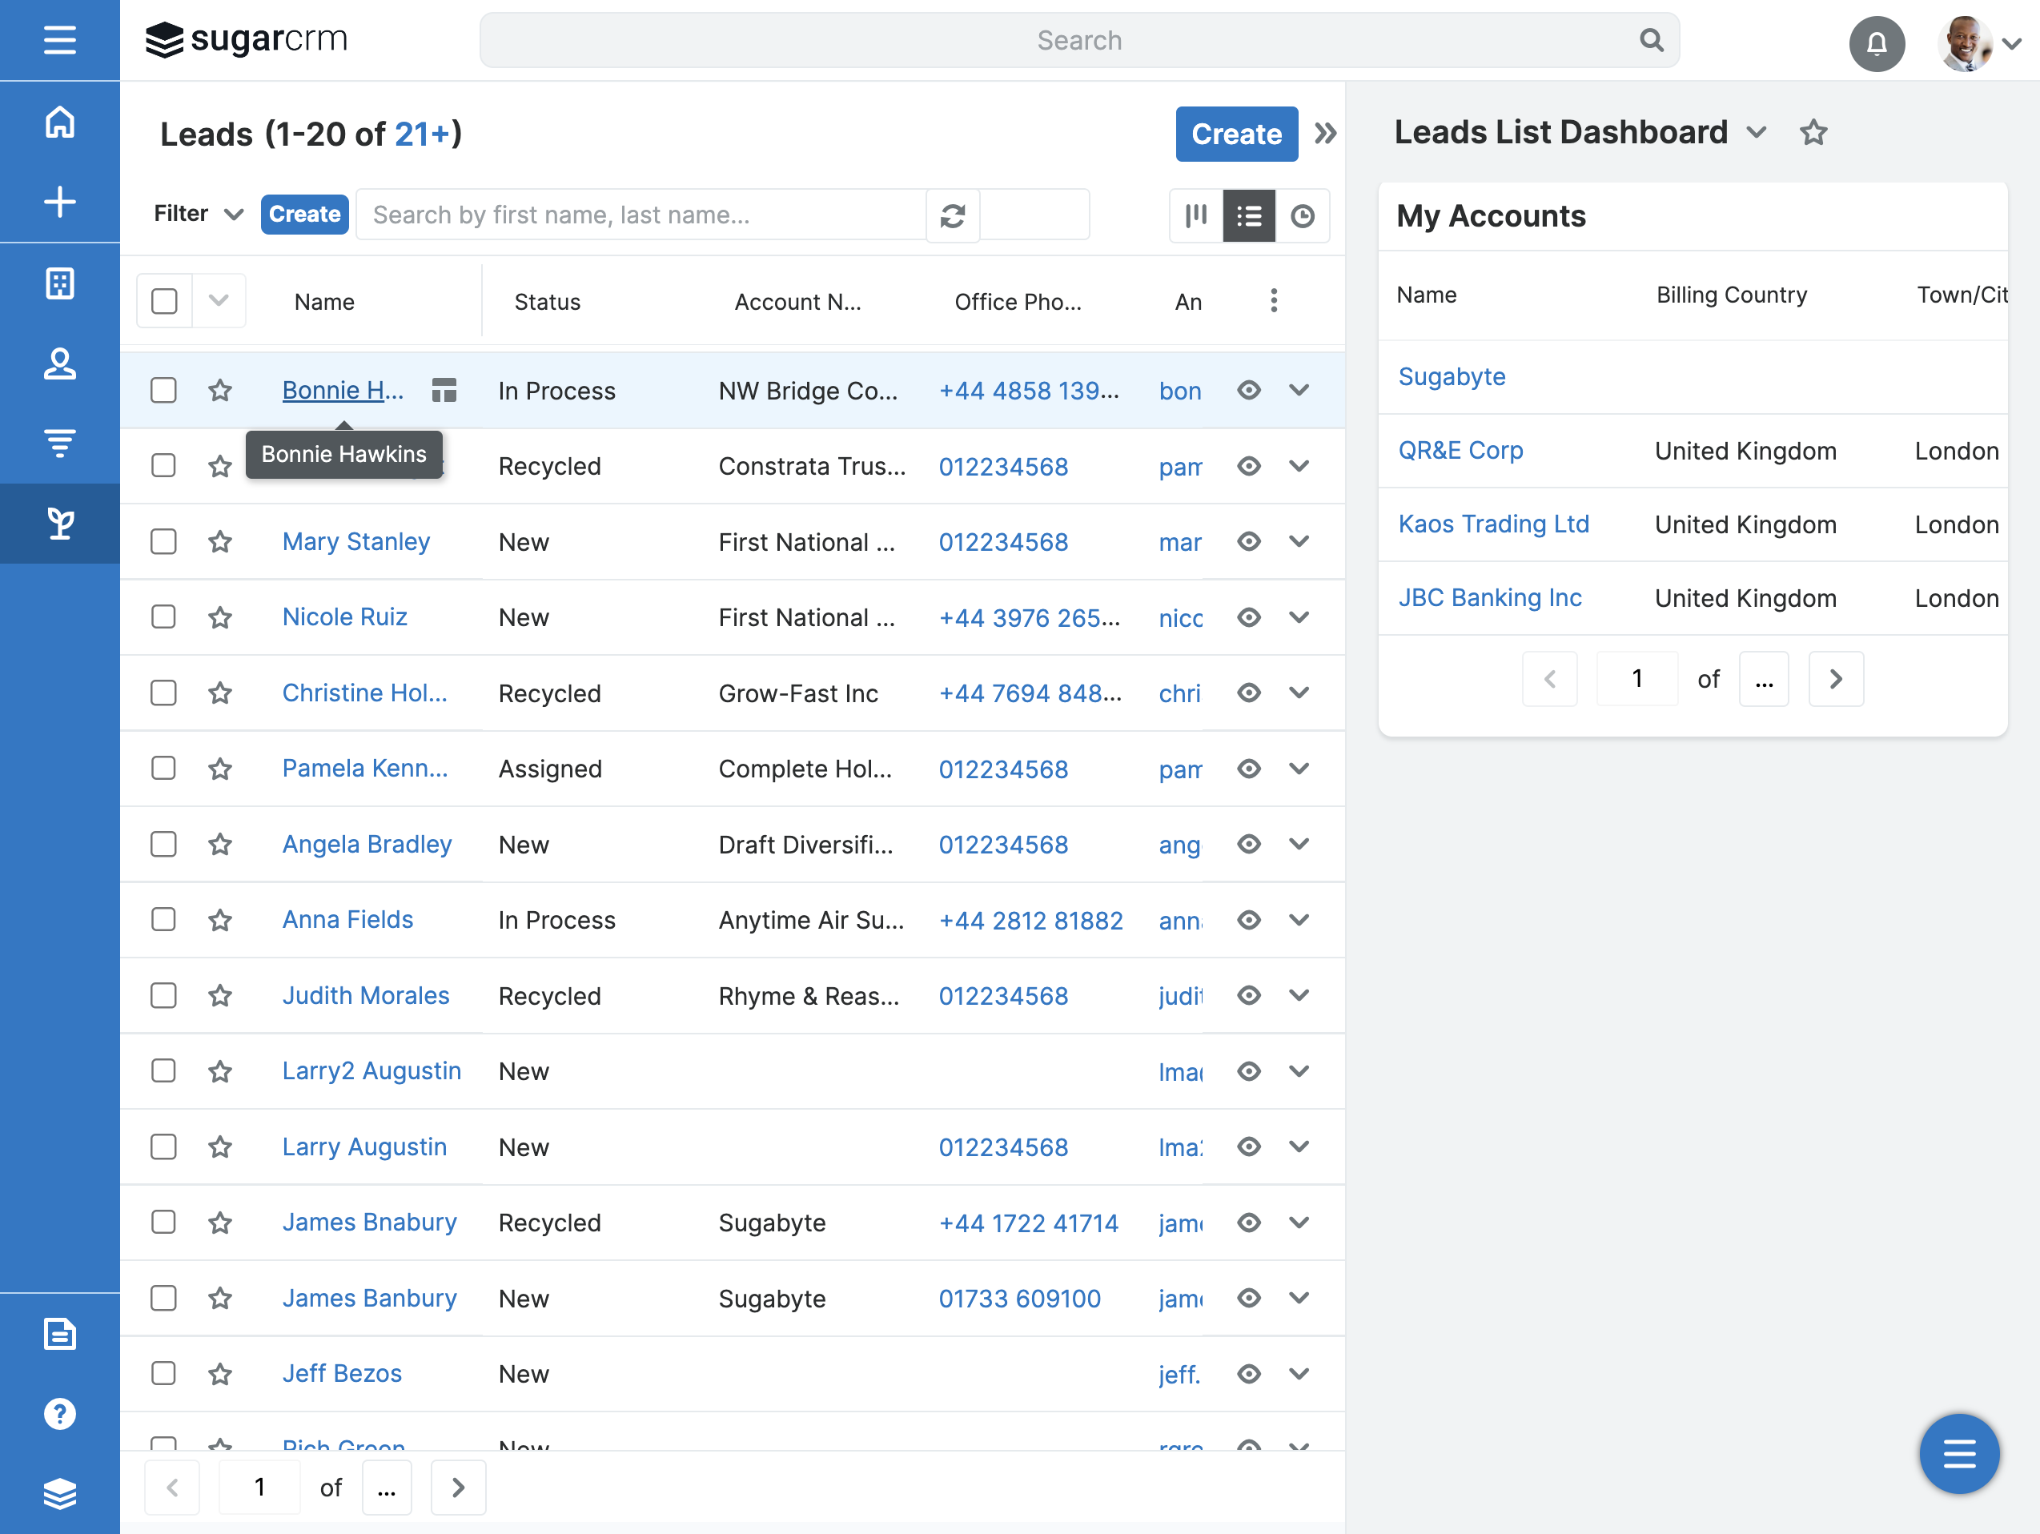2040x1534 pixels.
Task: Expand row actions for Christine Hol...
Action: point(1299,693)
